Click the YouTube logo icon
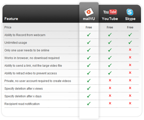The width and height of the screenshot is (144, 120). [110, 12]
